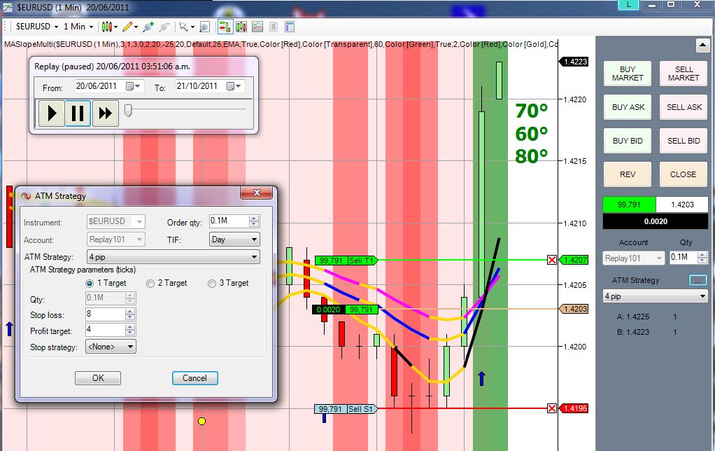The width and height of the screenshot is (715, 451).
Task: Cancel the Sell S1 stop order
Action: point(552,408)
